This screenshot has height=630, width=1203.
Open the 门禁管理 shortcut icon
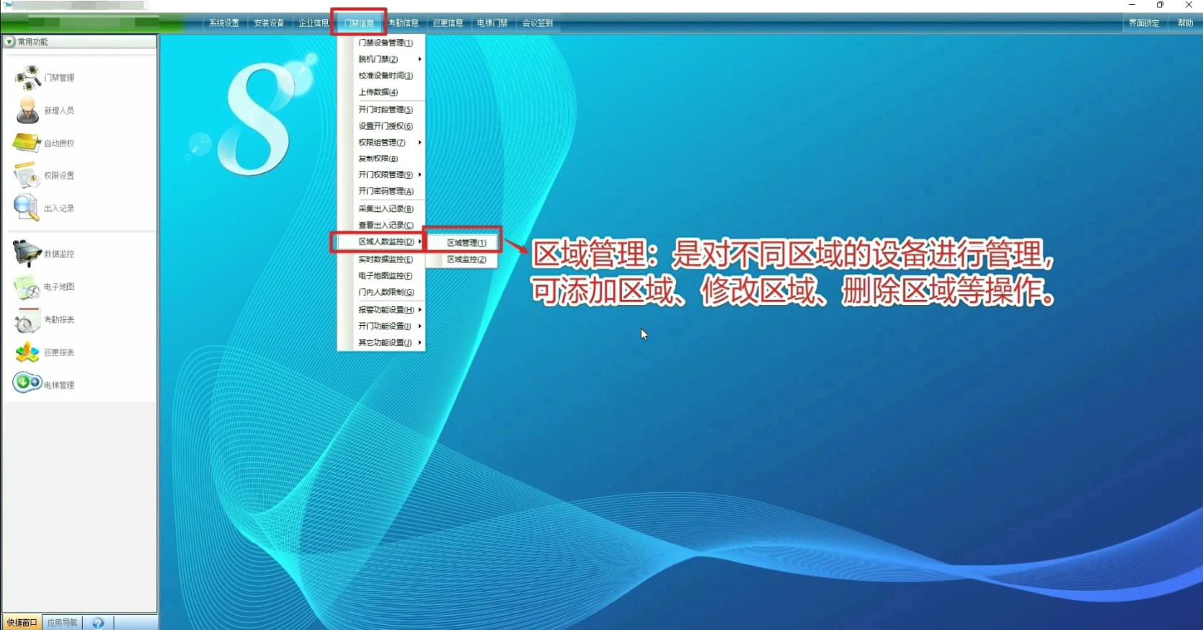tap(28, 77)
